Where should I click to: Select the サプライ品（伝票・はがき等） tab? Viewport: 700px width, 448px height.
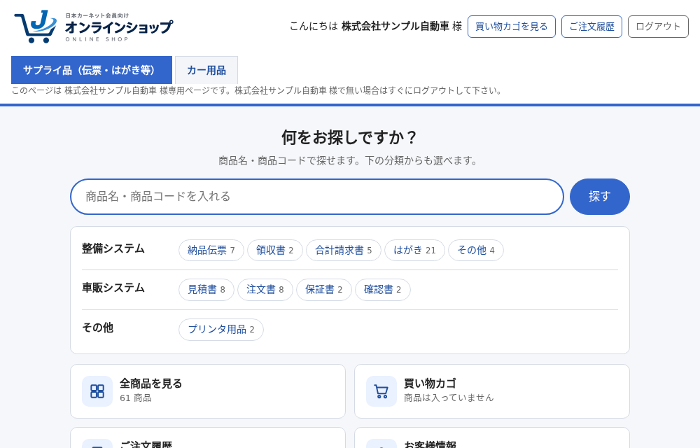pos(92,70)
